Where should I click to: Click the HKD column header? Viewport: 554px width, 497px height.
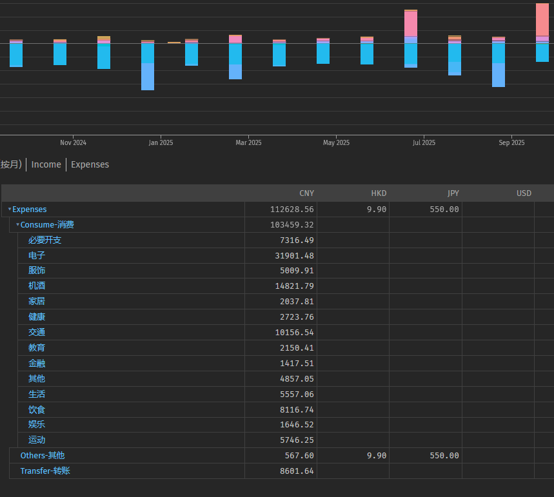(379, 193)
